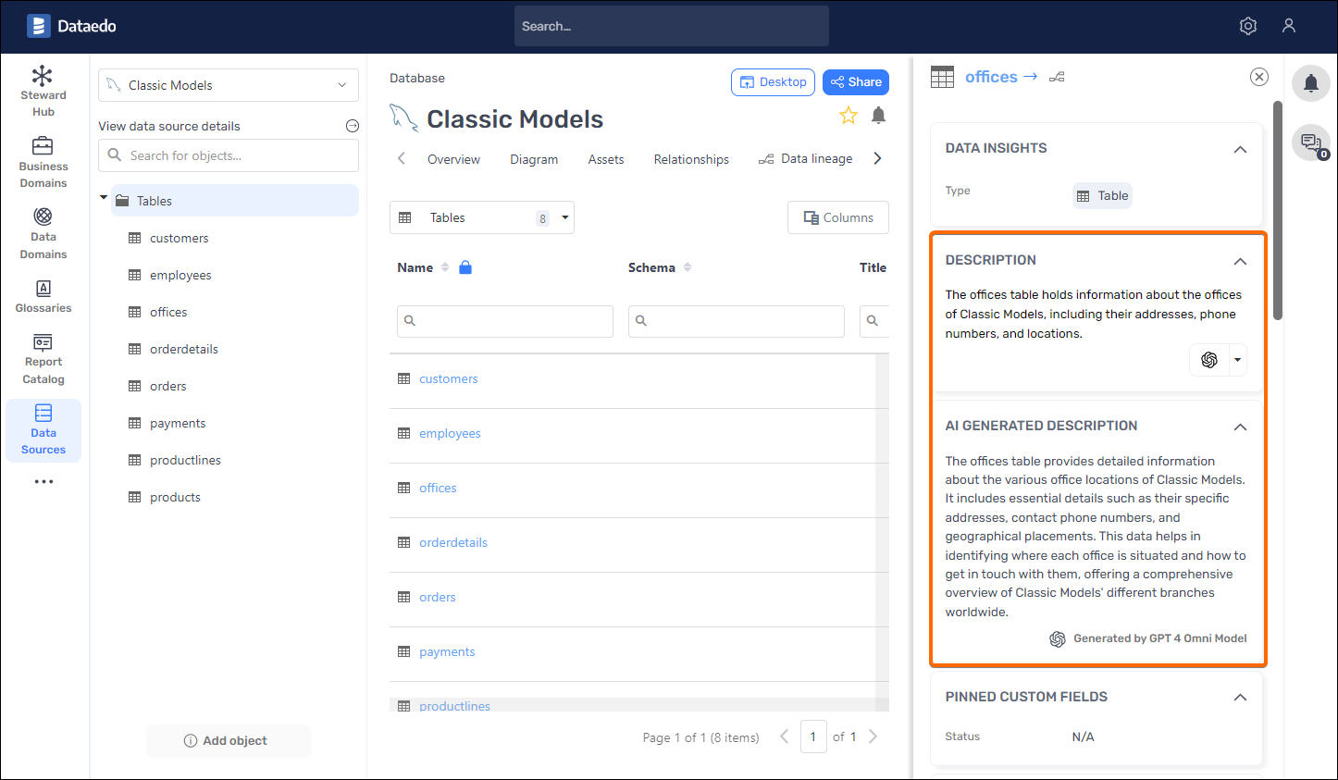
Task: Click the lineage icon next to offices title
Action: 1057,77
